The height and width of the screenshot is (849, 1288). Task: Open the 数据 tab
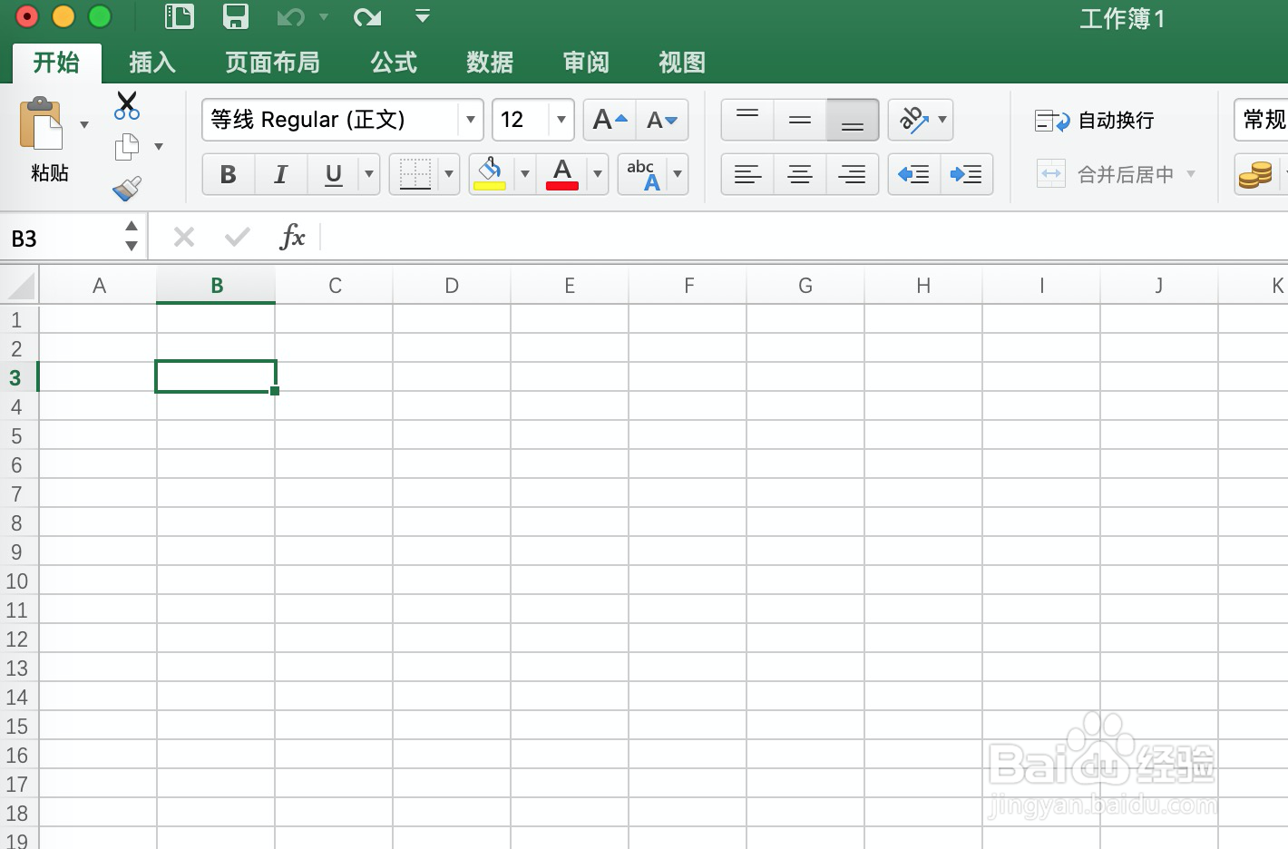[490, 63]
